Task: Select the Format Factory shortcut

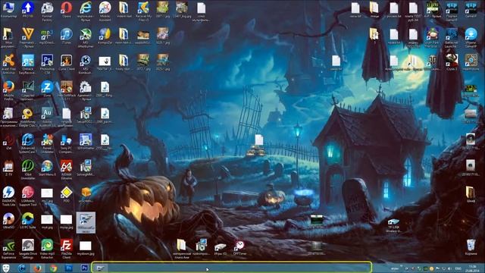Action: 47,11
